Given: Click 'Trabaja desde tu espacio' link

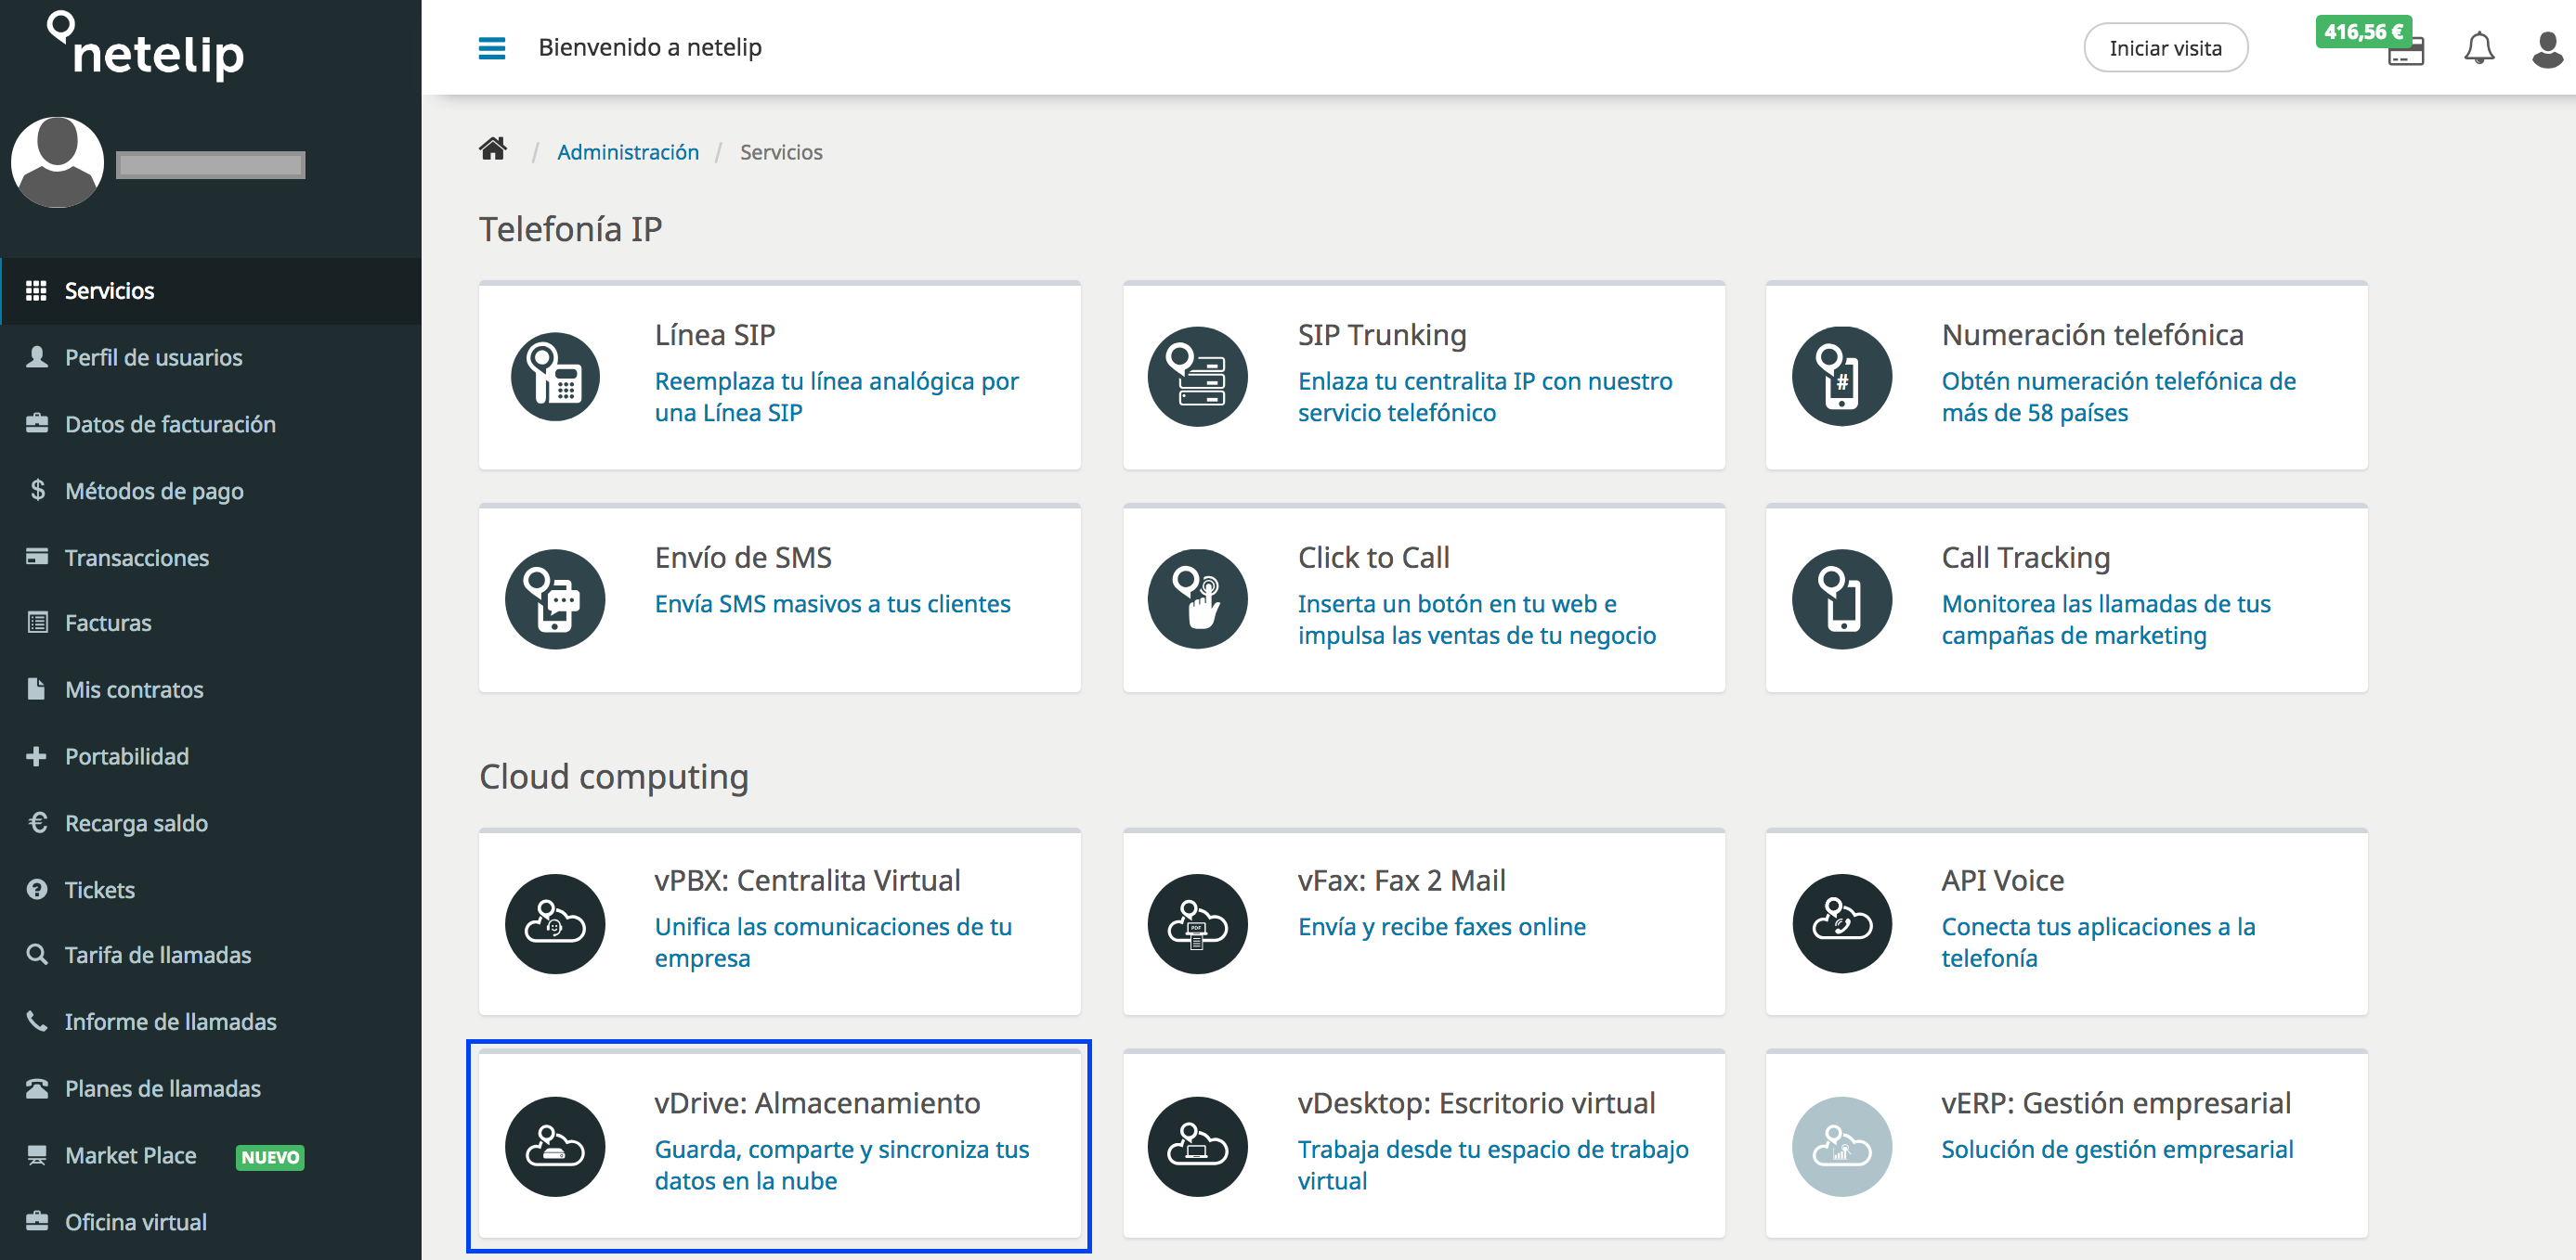Looking at the screenshot, I should 1492,1165.
